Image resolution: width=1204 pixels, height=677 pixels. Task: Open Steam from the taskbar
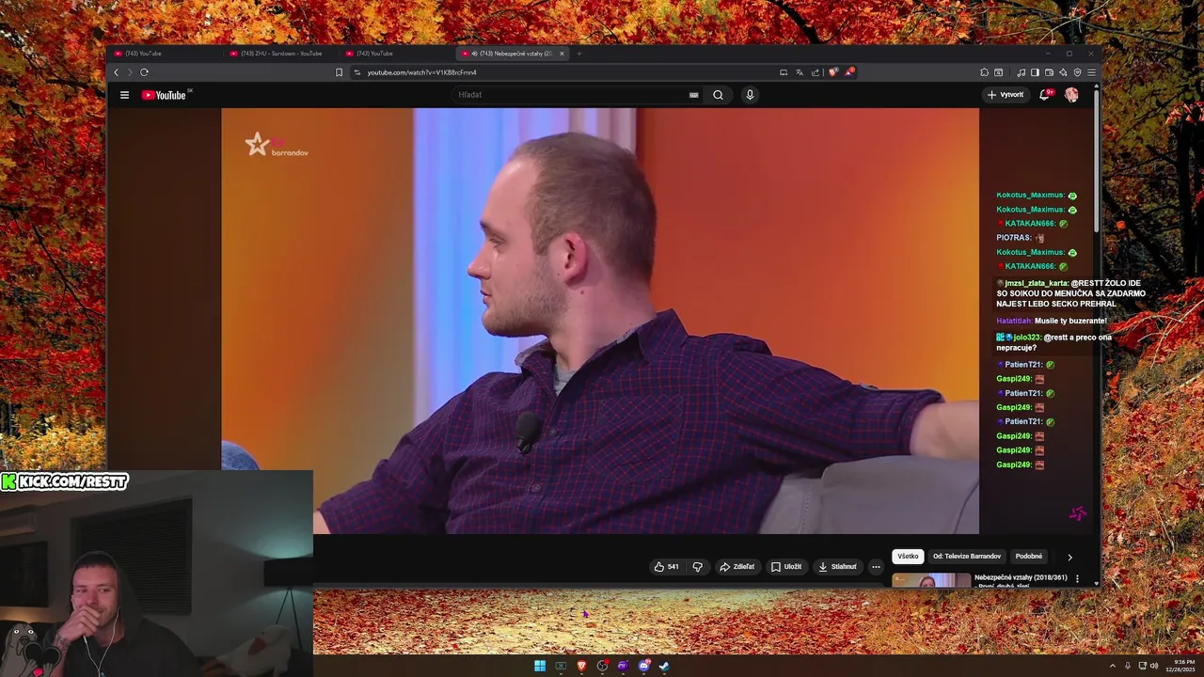point(664,666)
